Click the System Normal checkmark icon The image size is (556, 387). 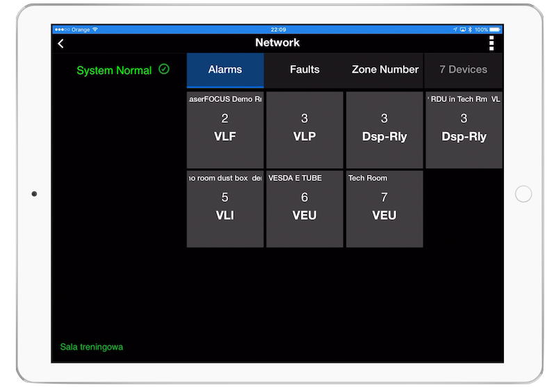164,69
